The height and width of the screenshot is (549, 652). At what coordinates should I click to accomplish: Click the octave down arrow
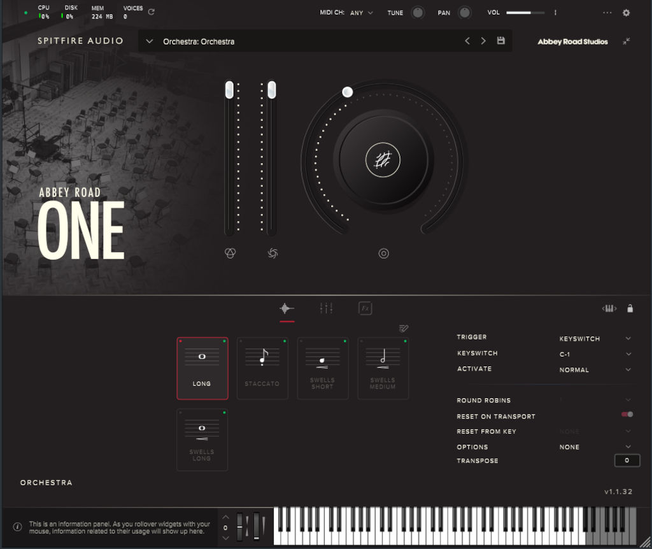tap(225, 538)
